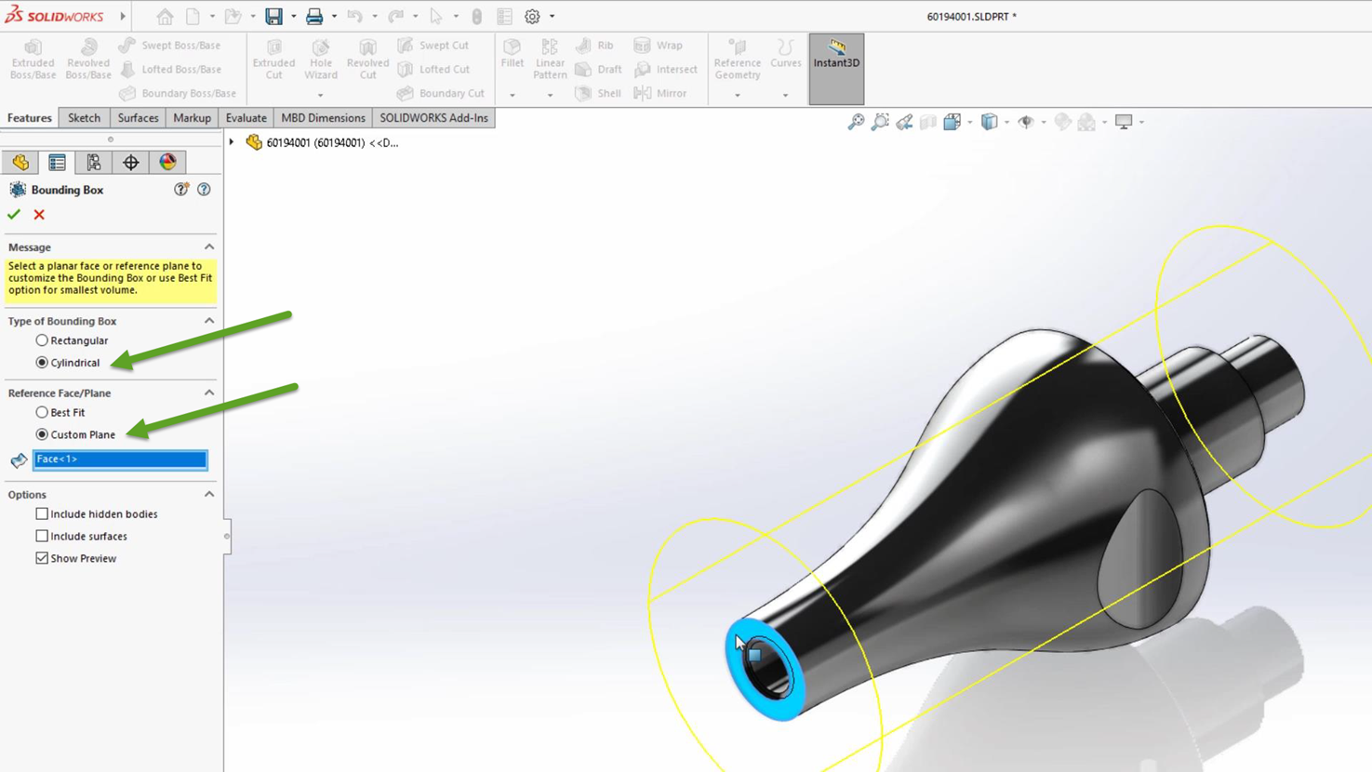This screenshot has width=1372, height=772.
Task: Toggle Instant3D mode
Action: 836,69
